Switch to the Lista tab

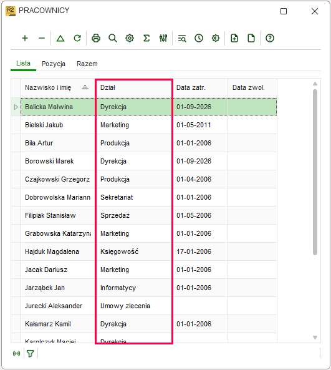[23, 64]
